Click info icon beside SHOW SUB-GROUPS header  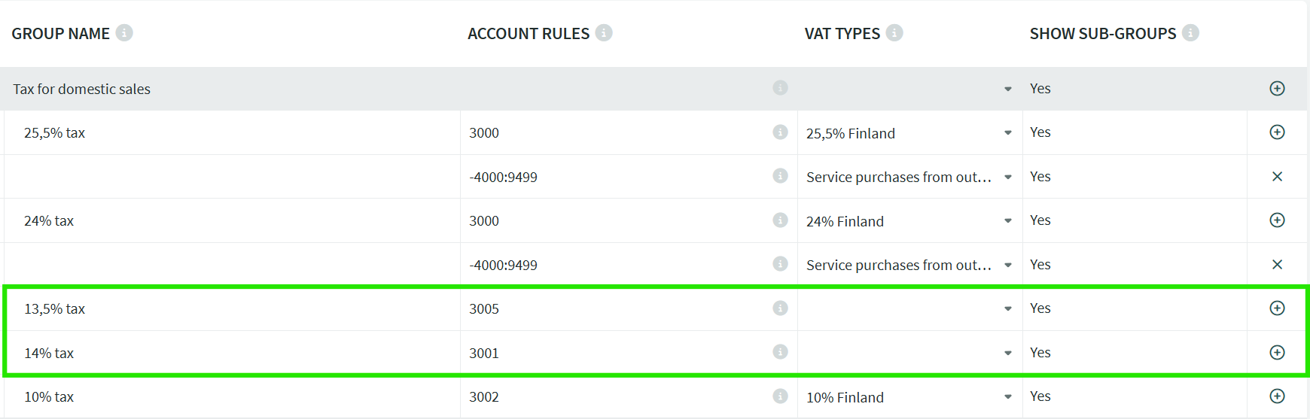(x=1190, y=33)
